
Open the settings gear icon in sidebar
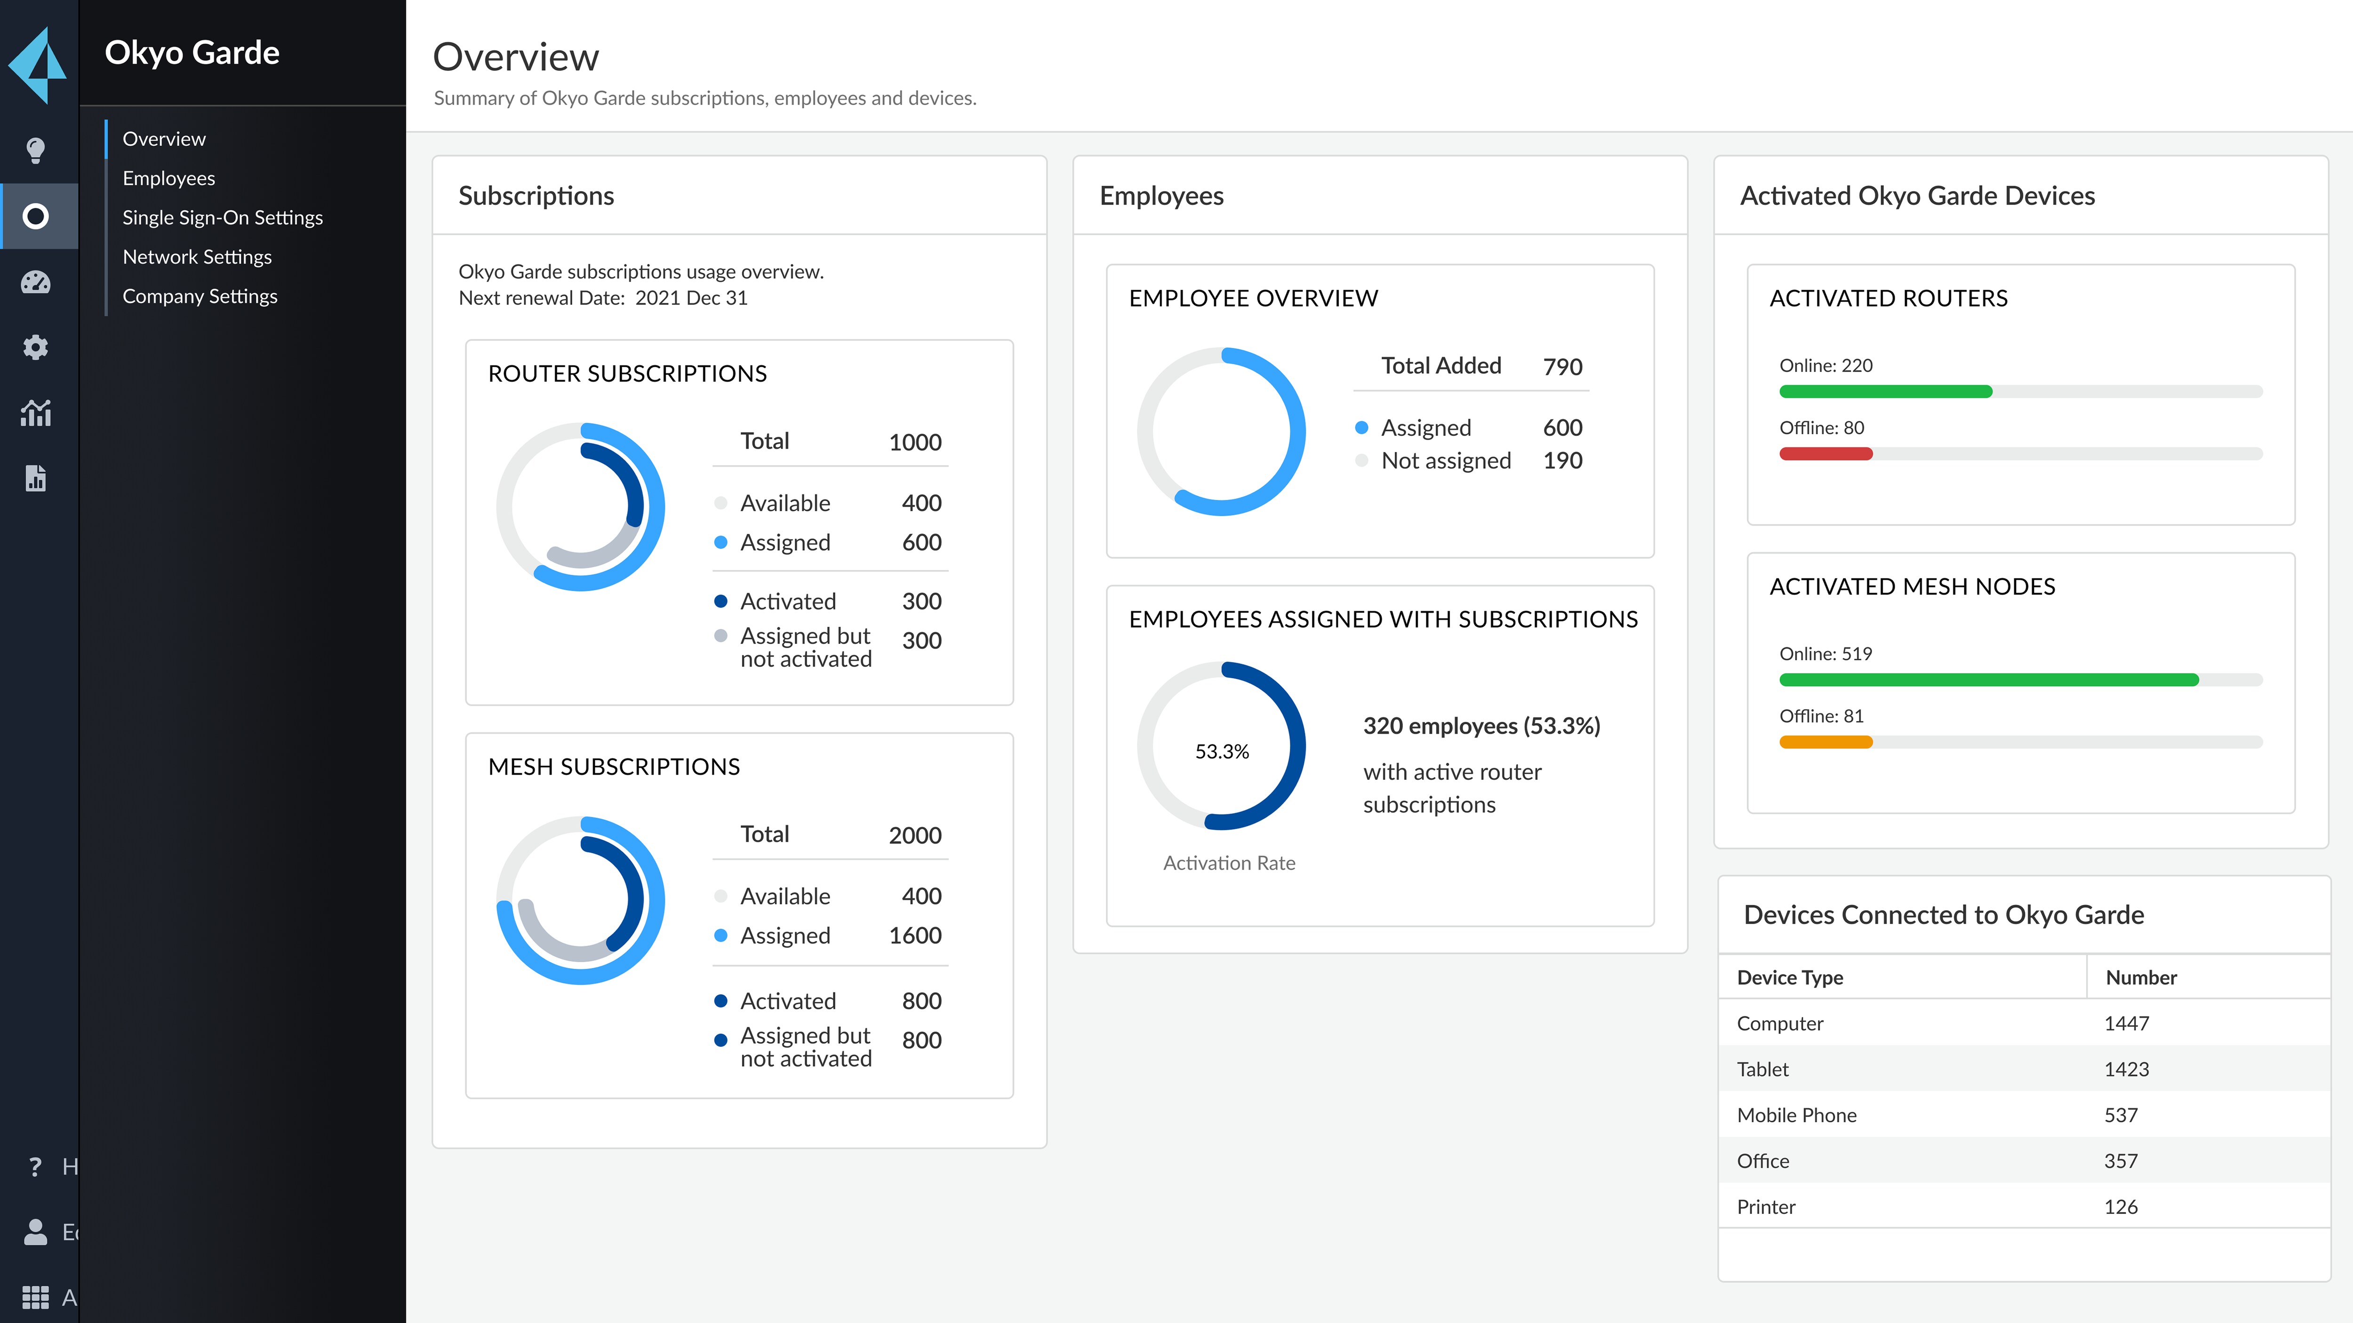click(36, 347)
